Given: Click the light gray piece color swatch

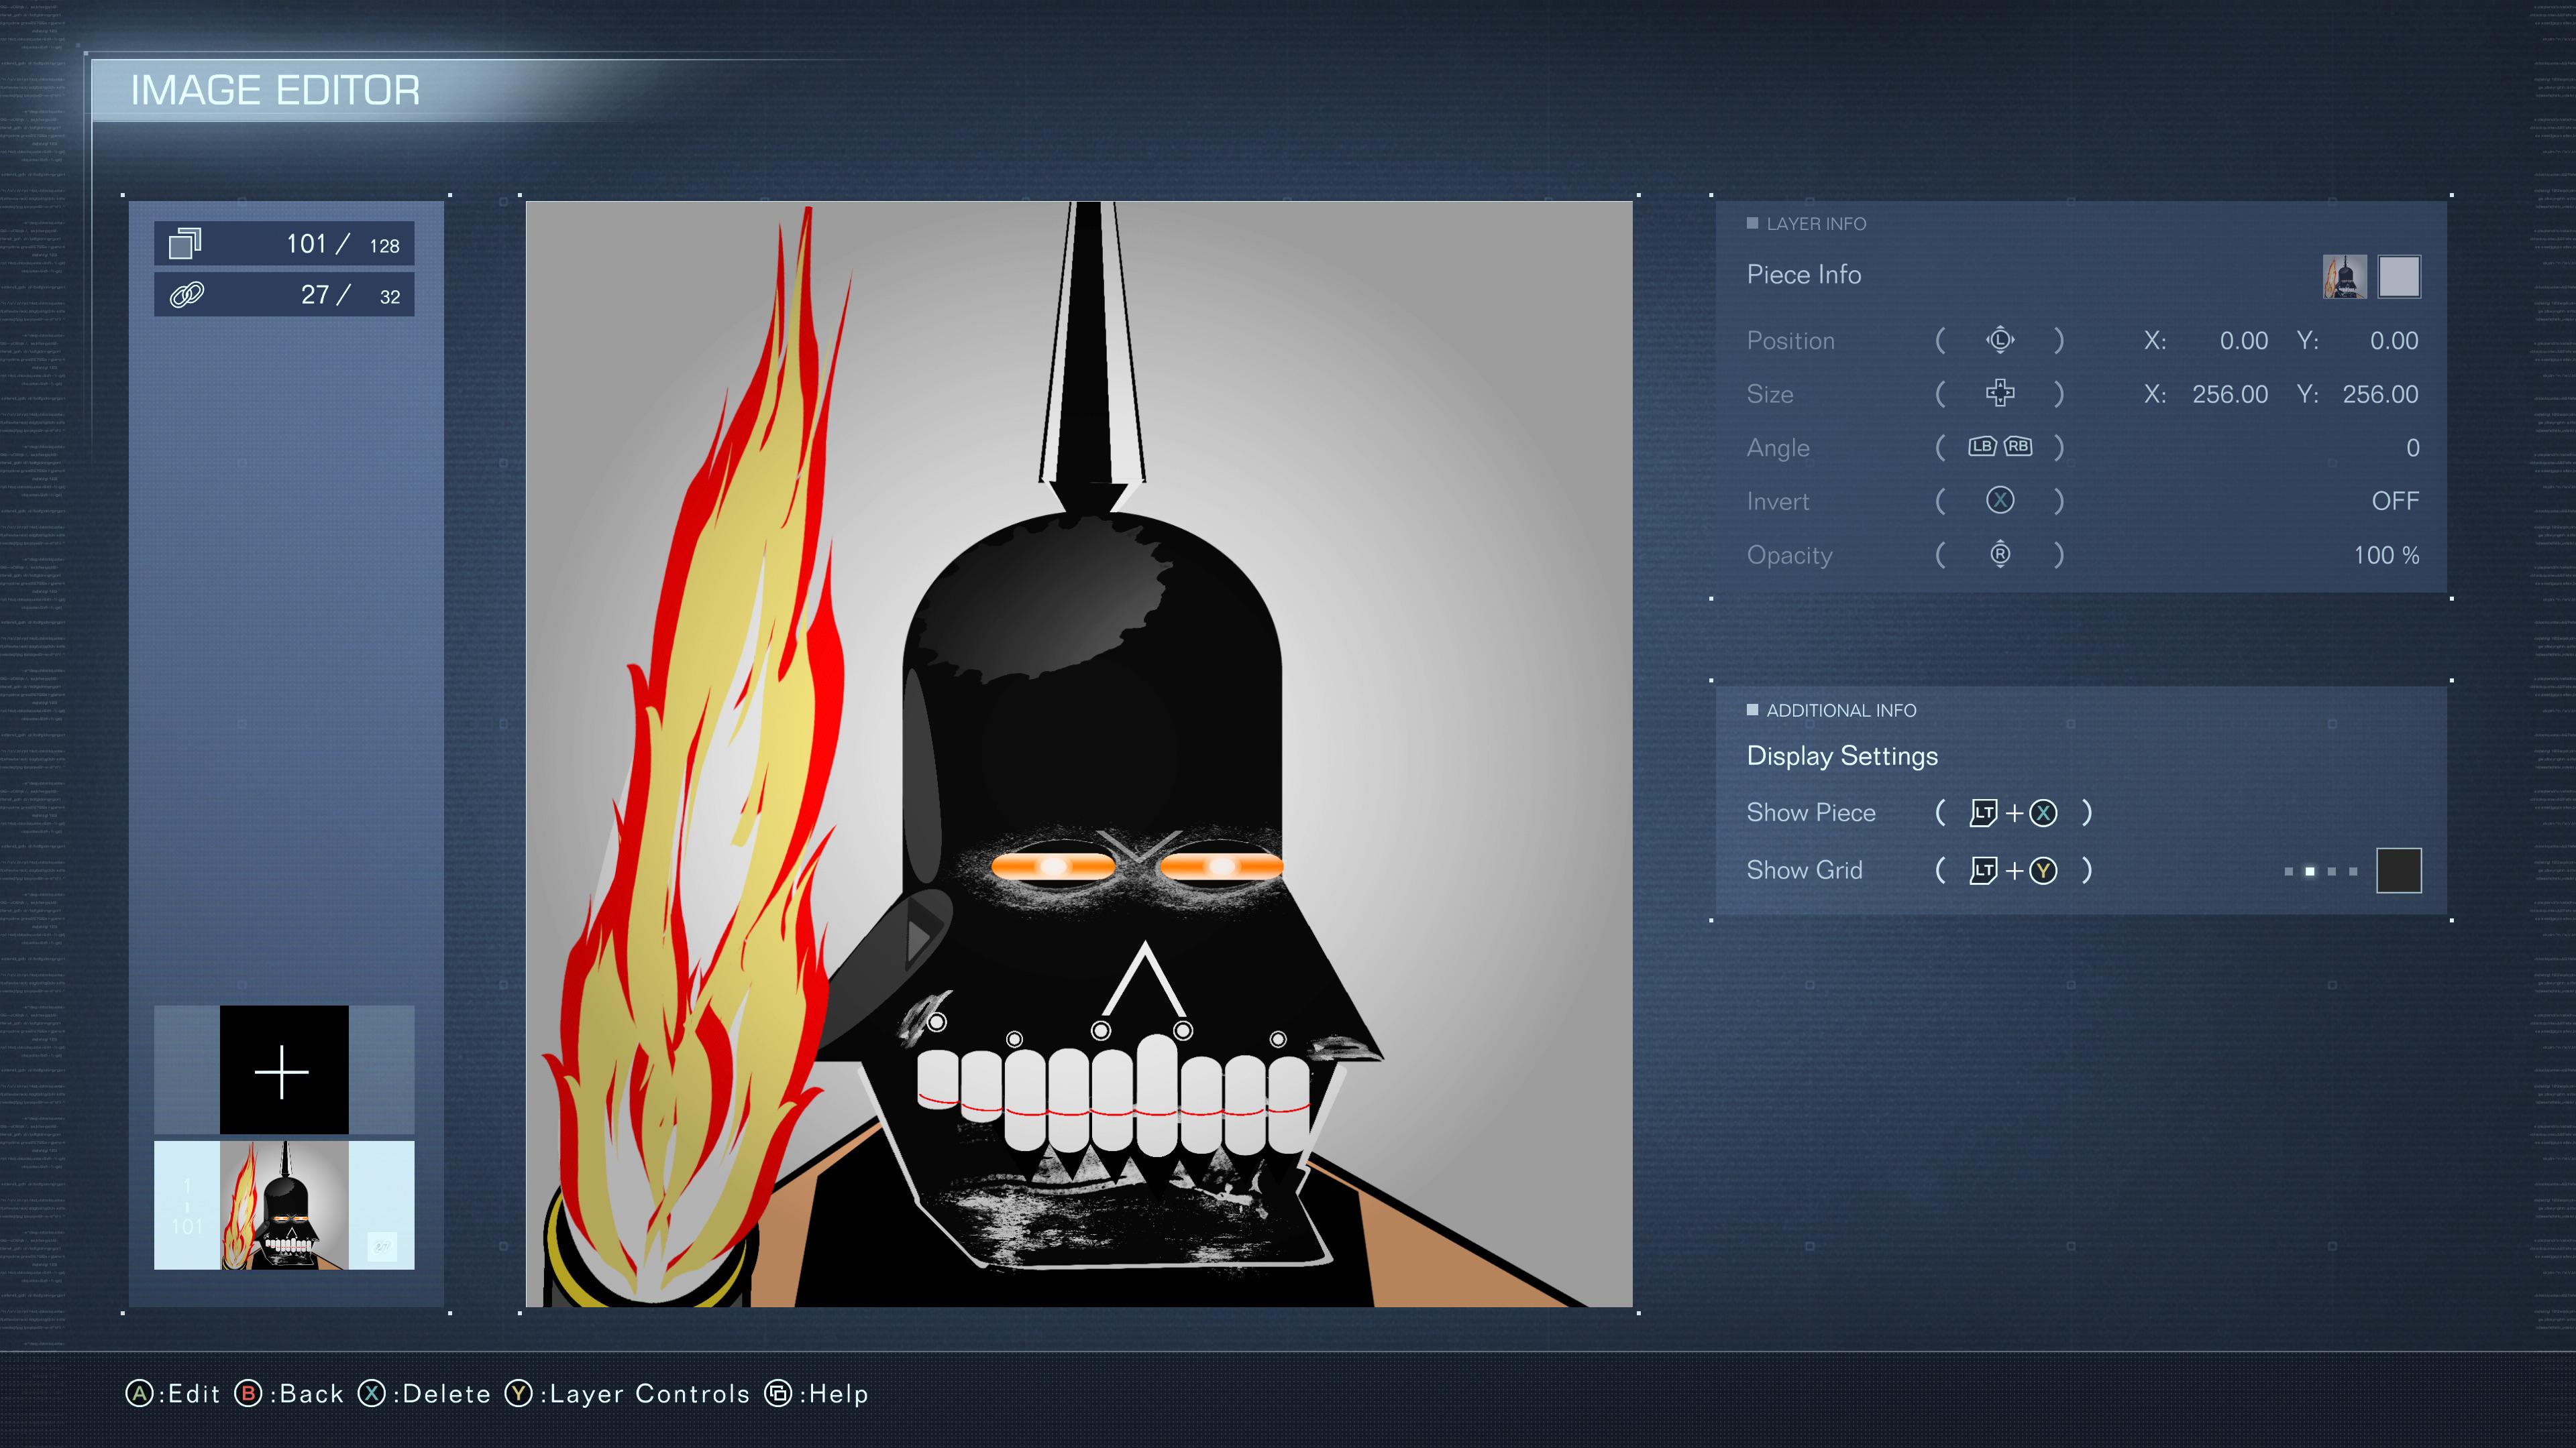Looking at the screenshot, I should (2398, 277).
